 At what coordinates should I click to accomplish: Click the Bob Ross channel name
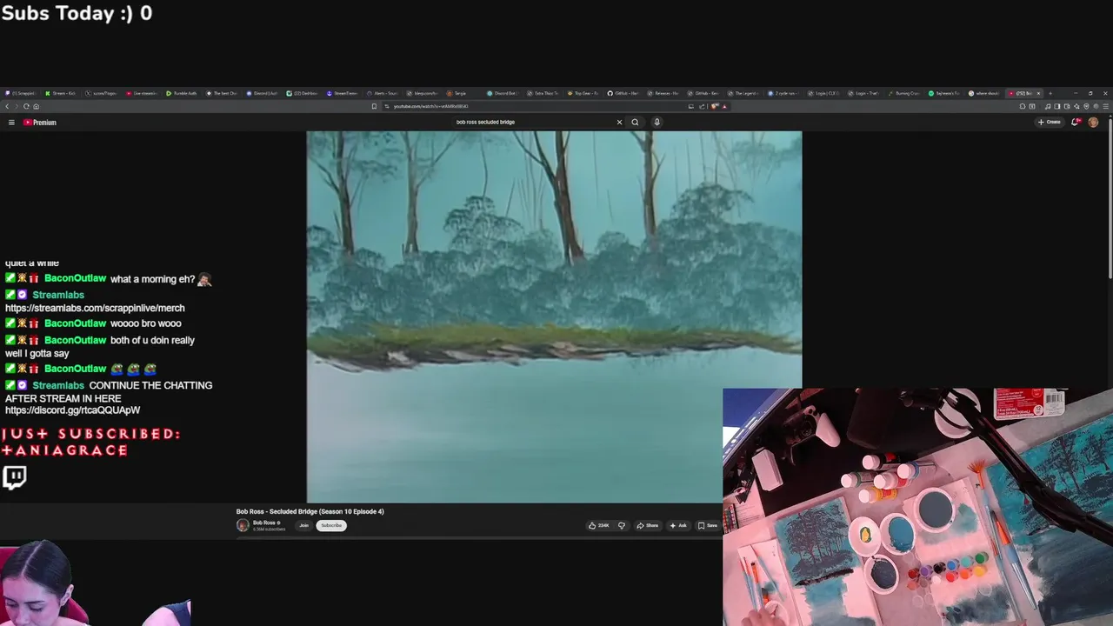coord(264,523)
